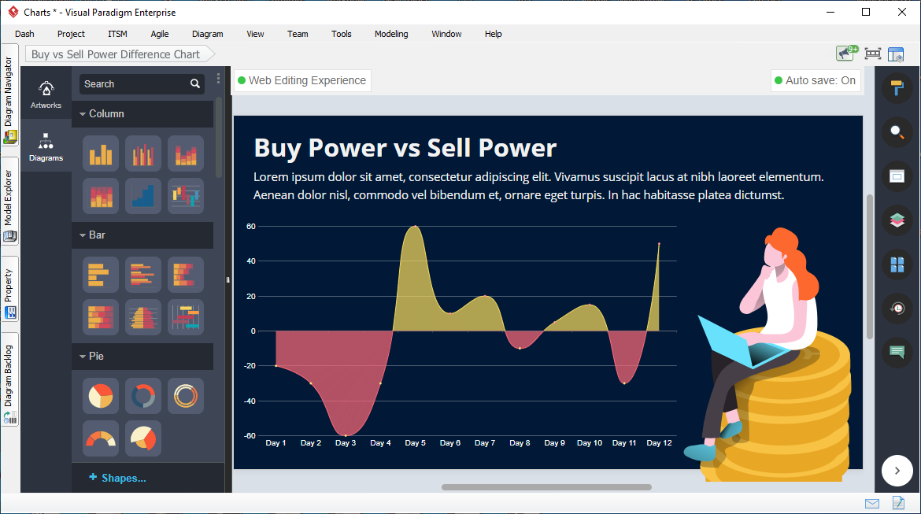Open the Dash menu
This screenshot has height=514, width=921.
click(24, 34)
